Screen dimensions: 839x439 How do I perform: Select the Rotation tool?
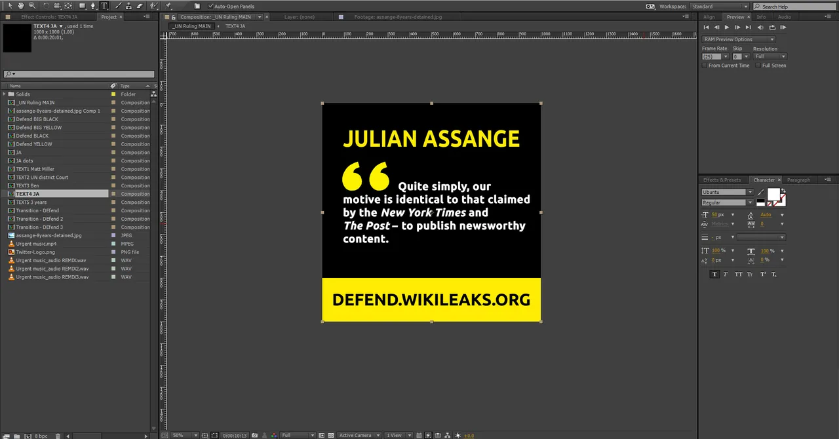pos(47,6)
